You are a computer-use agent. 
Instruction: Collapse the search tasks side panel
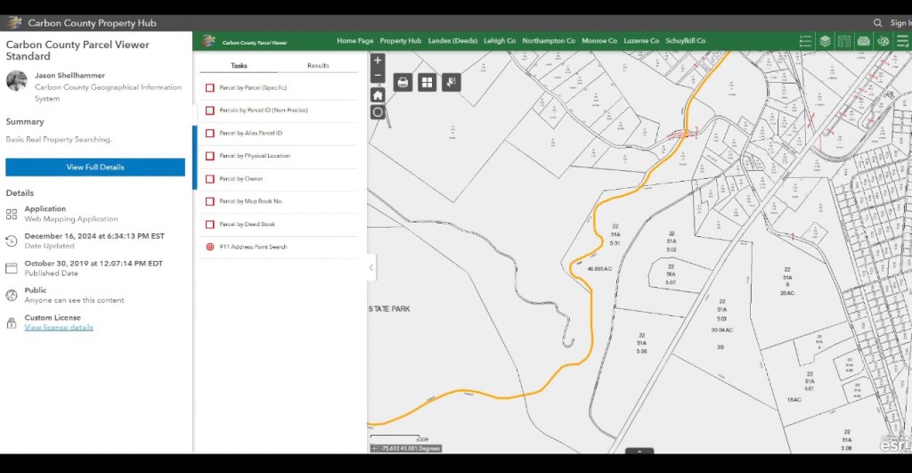pos(371,267)
